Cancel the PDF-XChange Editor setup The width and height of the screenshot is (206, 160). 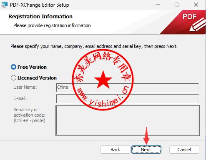pyautogui.click(x=184, y=150)
